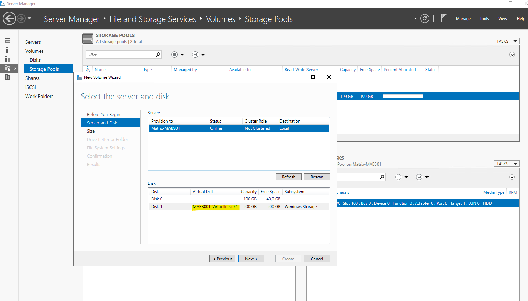Viewport: 528px width, 301px height.
Task: Select Volumes in the navigation pane
Action: point(34,51)
